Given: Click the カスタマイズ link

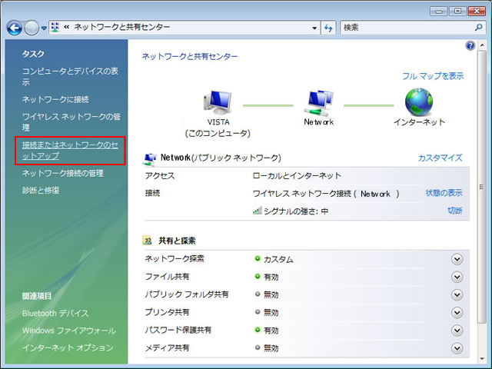Looking at the screenshot, I should tap(440, 158).
